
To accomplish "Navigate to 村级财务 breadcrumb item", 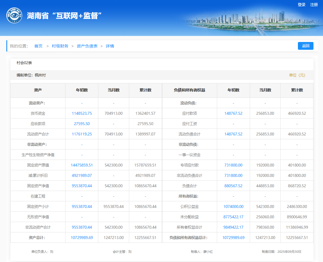I will (x=60, y=46).
